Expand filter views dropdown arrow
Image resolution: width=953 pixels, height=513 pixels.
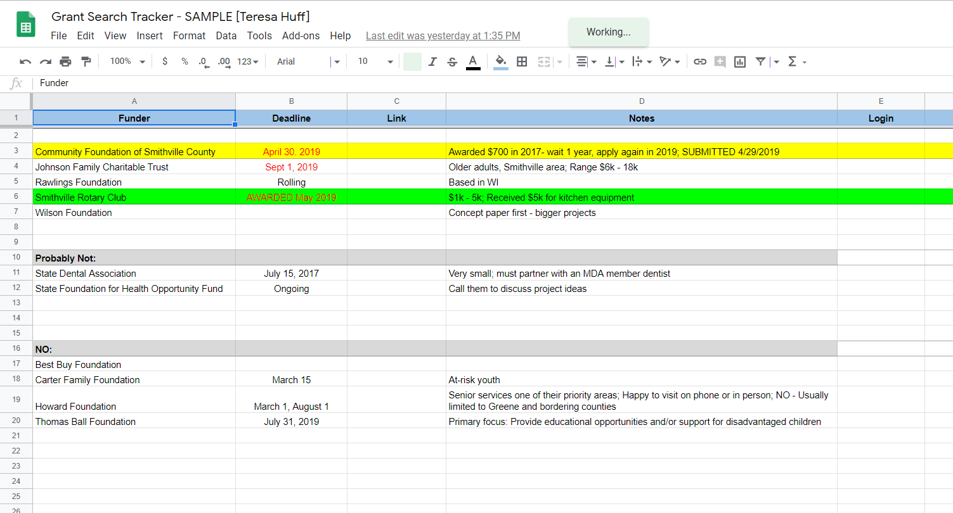tap(777, 62)
